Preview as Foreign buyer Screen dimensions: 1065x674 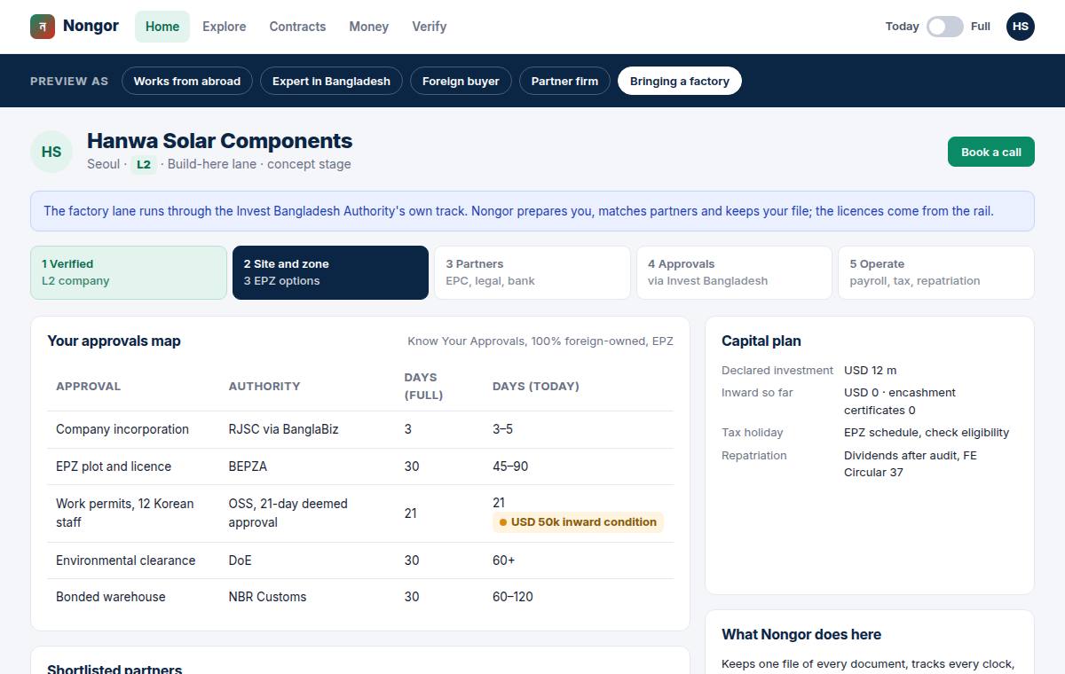(461, 81)
